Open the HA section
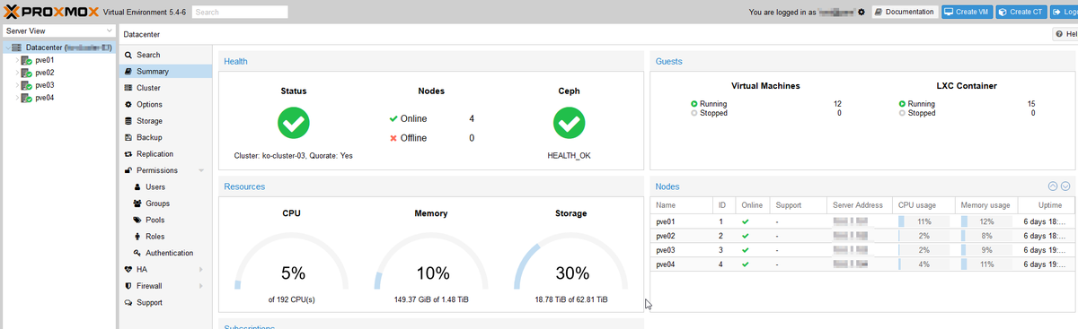Image resolution: width=1078 pixels, height=329 pixels. click(x=142, y=269)
